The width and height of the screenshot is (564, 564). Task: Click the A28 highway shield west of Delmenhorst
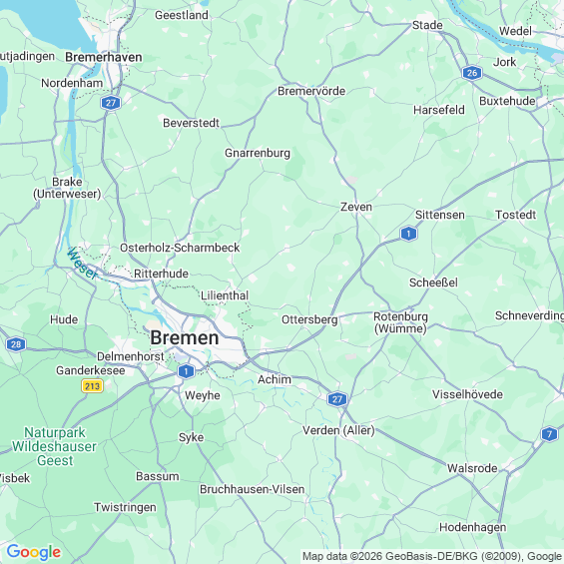pyautogui.click(x=16, y=344)
